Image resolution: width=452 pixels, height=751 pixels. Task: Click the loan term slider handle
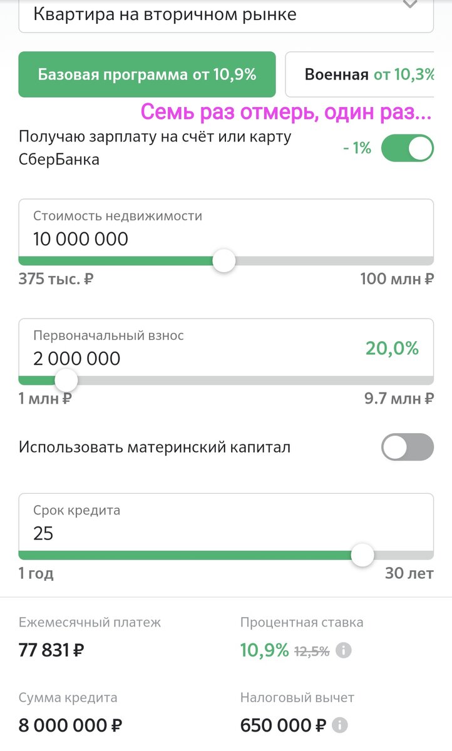click(362, 554)
